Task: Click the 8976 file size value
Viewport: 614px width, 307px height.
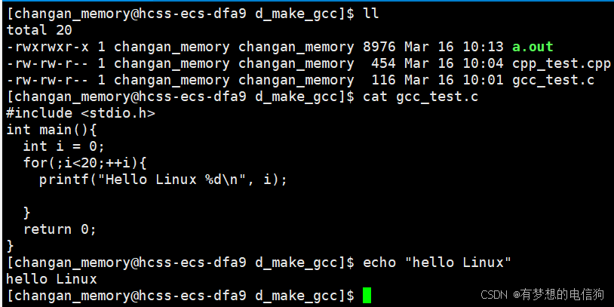Action: [x=379, y=47]
